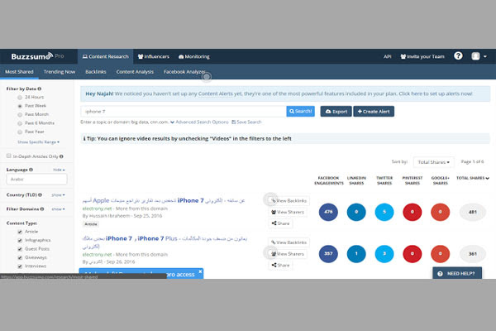This screenshot has width=496, height=331.
Task: Click the blue Search button
Action: pos(301,111)
